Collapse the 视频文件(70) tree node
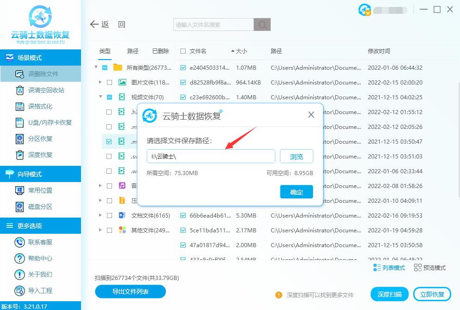Viewport: 460px width, 310px height. click(100, 97)
